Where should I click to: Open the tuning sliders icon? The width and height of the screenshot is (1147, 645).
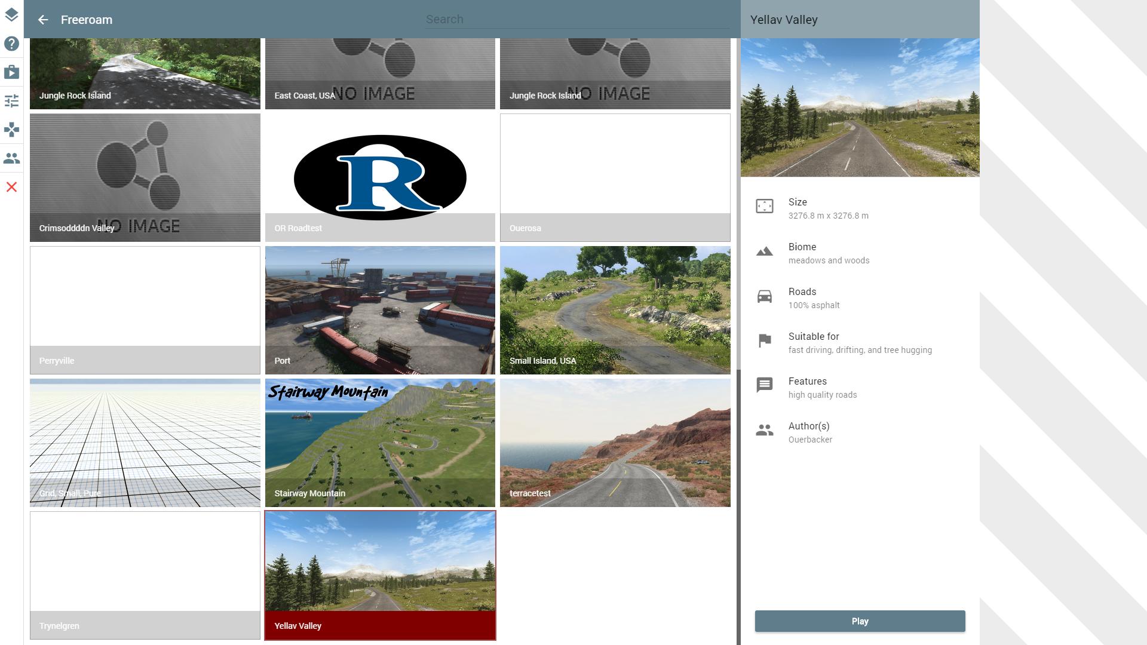11,101
